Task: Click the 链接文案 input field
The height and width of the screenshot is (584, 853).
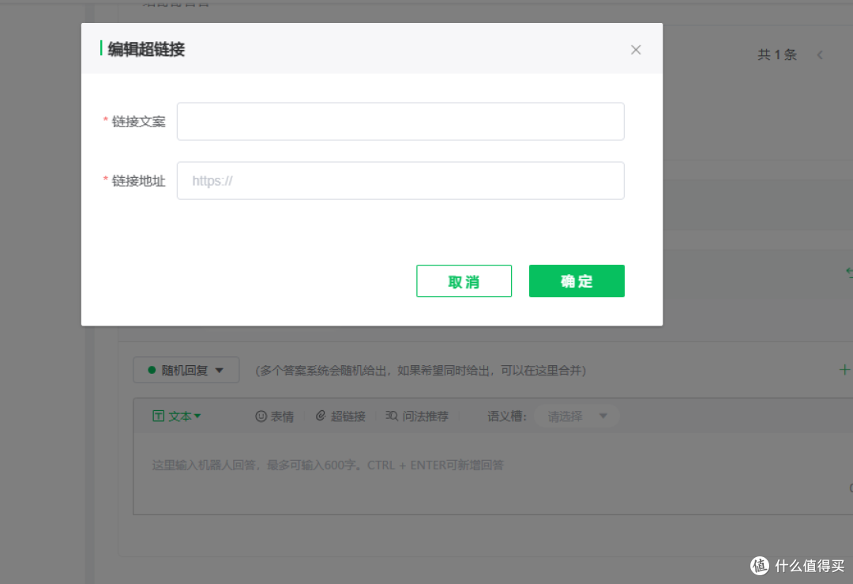Action: [x=400, y=122]
